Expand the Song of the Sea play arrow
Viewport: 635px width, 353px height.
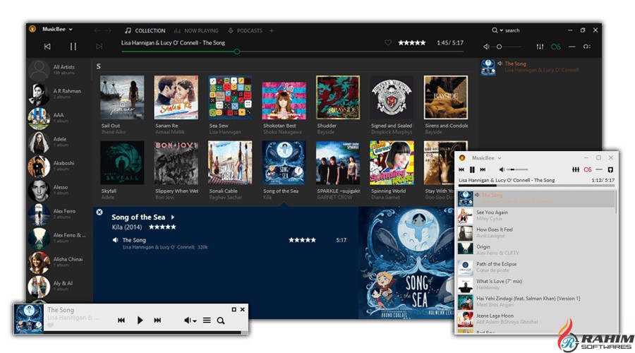173,217
